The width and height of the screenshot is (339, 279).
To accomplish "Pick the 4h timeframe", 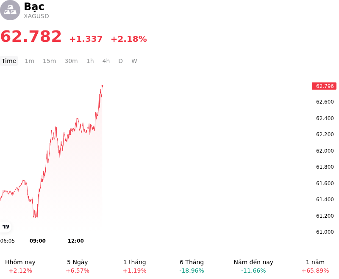I will coord(106,61).
